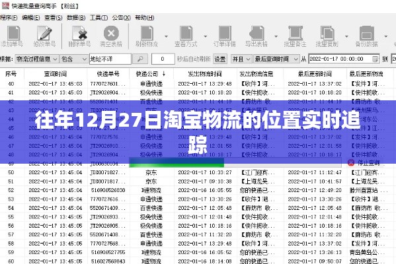The width and height of the screenshot is (396, 264).
Task: Sort by the 发出物流时间 column header
Action: click(x=205, y=74)
